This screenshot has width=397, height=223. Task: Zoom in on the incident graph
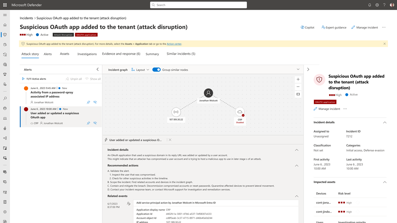click(298, 79)
